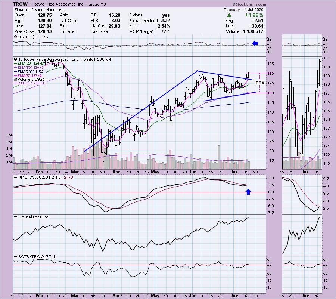Click the EMA(20) 124.43 legend entry

click(29, 64)
